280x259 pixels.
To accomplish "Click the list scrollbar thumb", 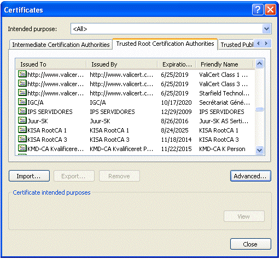I will [x=259, y=109].
